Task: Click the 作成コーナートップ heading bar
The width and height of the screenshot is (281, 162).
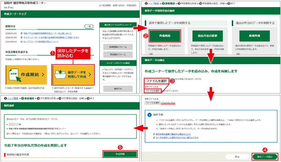Action: [70, 14]
